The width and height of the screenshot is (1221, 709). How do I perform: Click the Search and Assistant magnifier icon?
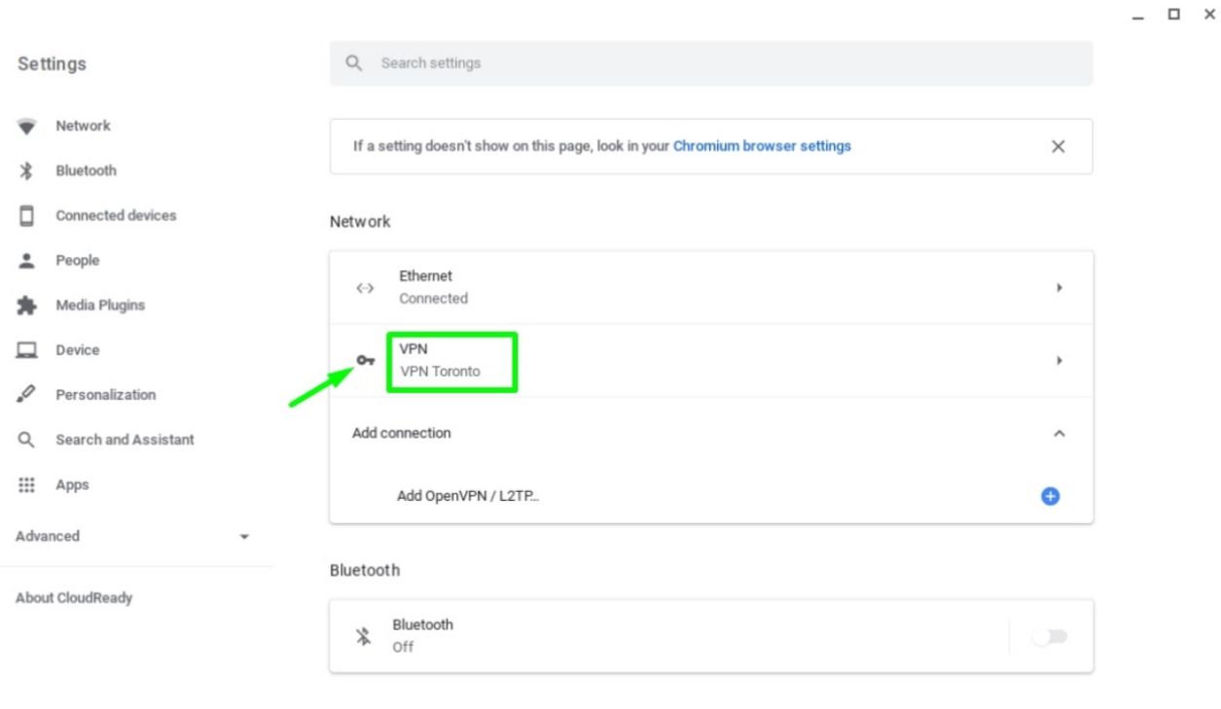click(26, 440)
